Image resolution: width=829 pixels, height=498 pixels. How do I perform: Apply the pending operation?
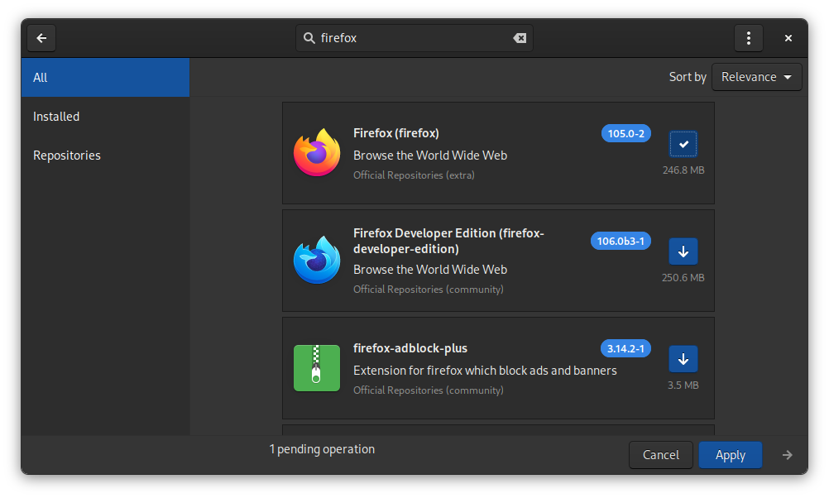click(x=730, y=454)
